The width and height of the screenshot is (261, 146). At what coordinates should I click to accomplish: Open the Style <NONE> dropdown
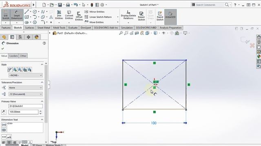point(25,75)
